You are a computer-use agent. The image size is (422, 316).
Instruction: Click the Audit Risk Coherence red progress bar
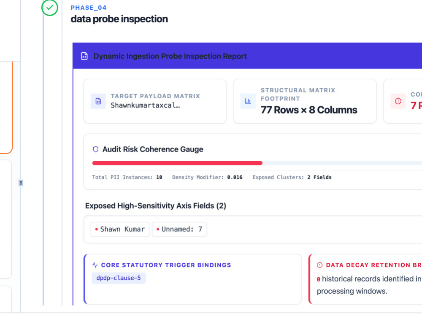point(177,163)
